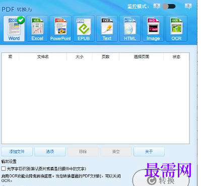Select the Image conversion format

click(x=153, y=29)
